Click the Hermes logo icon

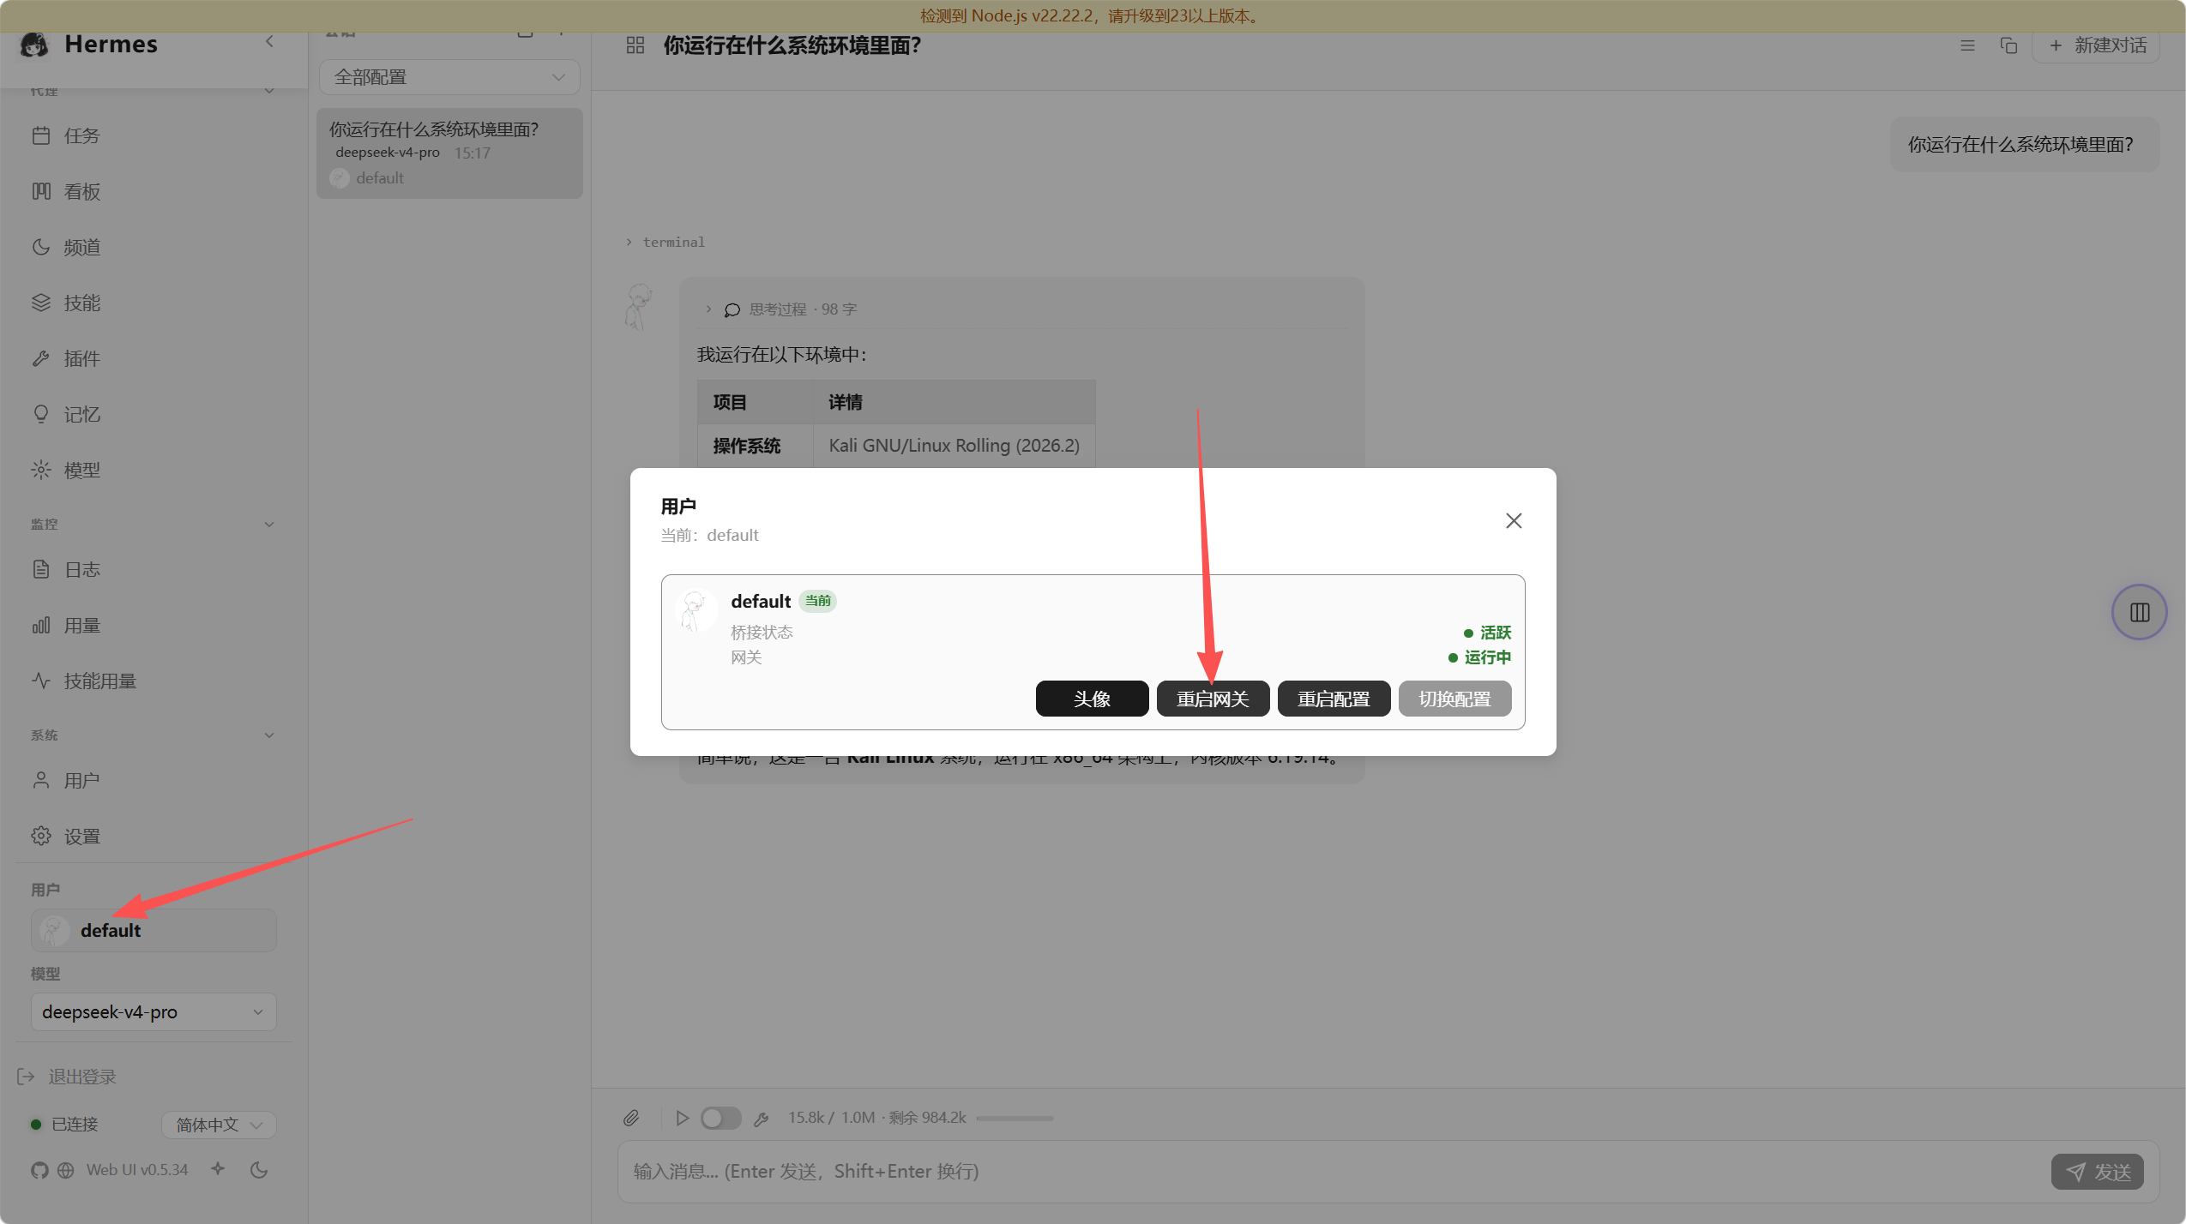tap(34, 45)
